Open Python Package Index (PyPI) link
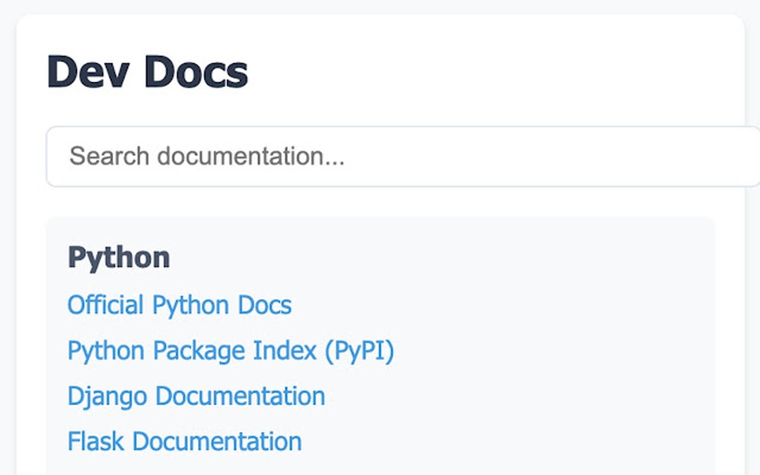This screenshot has height=475, width=760. [x=230, y=351]
